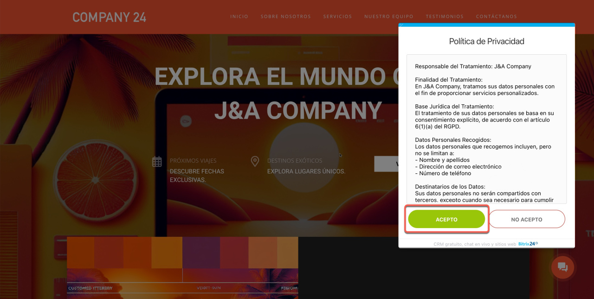The image size is (594, 299).
Task: Open the TESTIMONIOS menu link
Action: (x=444, y=17)
